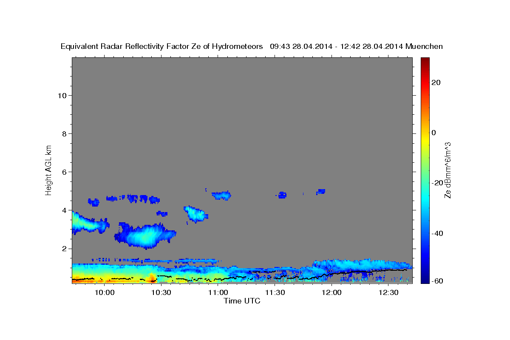This screenshot has height=340, width=510.
Task: Click the 12:00 time tick label
Action: [x=331, y=293]
